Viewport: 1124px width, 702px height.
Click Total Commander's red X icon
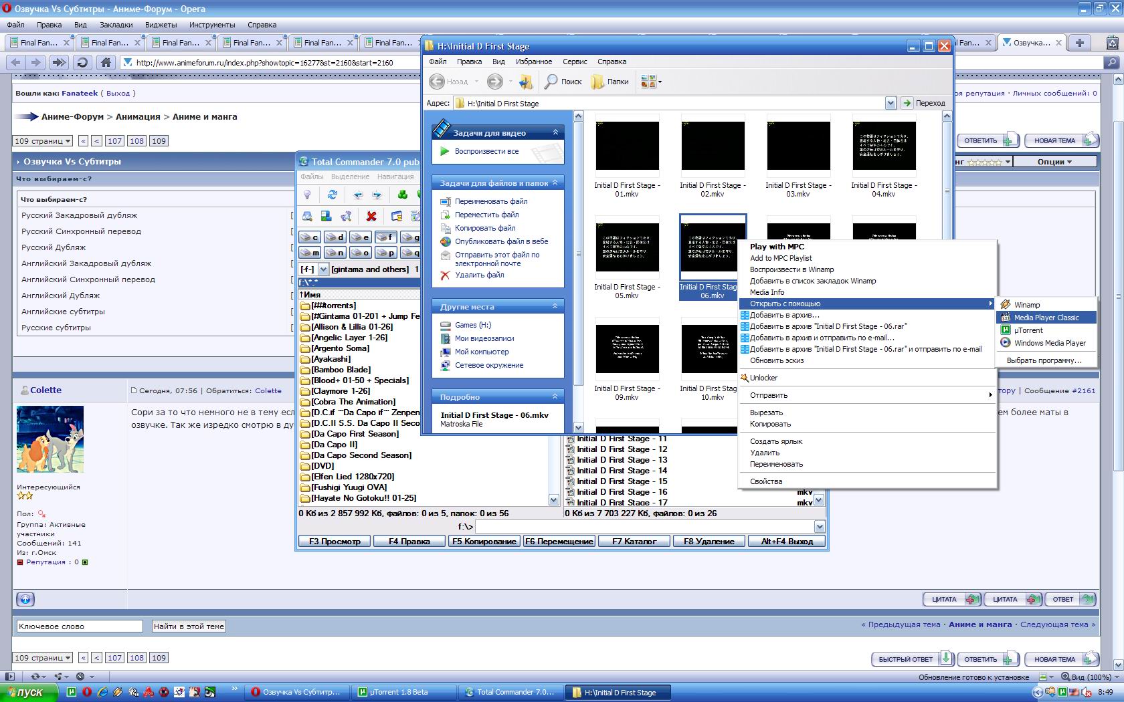(371, 216)
